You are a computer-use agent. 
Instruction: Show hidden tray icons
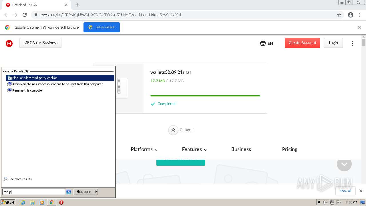(319, 202)
